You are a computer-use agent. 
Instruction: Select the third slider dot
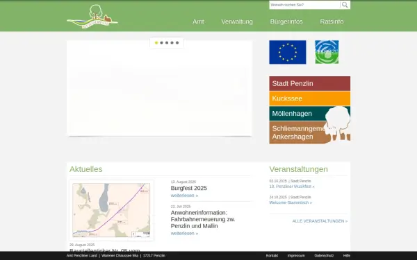click(167, 43)
